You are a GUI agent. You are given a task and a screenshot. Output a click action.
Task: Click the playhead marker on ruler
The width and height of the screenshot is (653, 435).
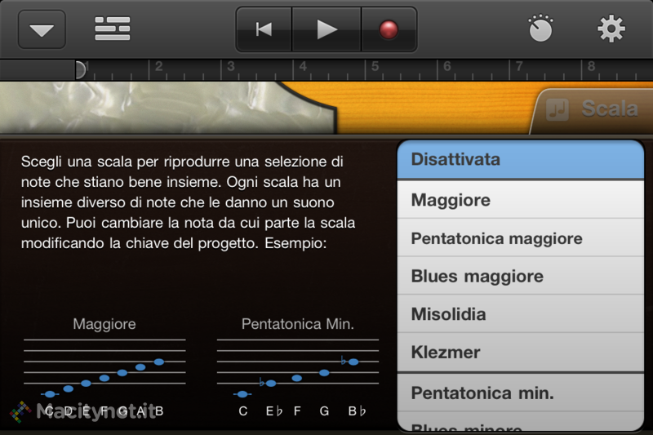[80, 69]
